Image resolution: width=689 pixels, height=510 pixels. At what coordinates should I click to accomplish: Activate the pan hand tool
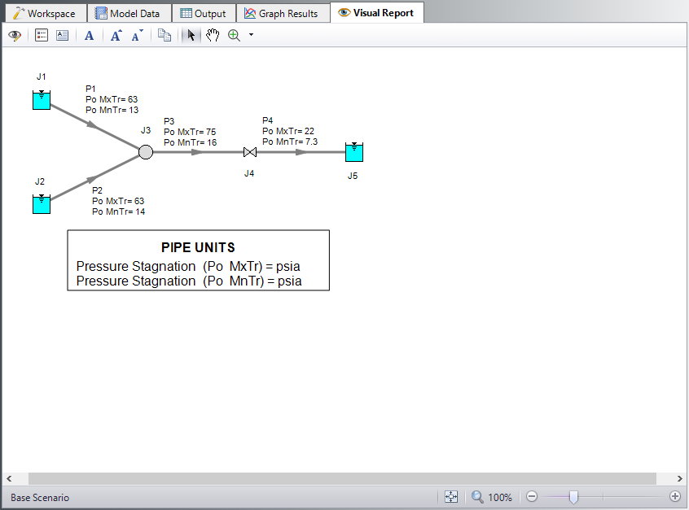click(212, 35)
